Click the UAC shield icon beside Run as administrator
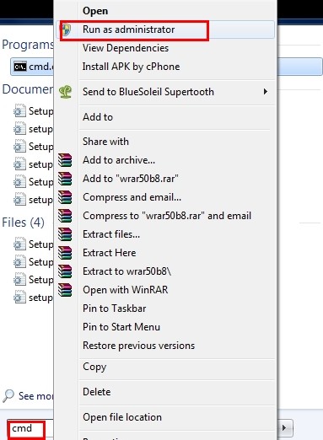This screenshot has height=440, width=323. (66, 30)
